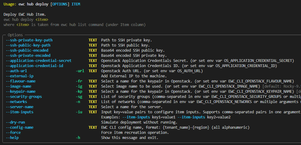Screen dimensions: 301x145
Task: Click 'Force item recreation operation.' text
Action: tap(135, 133)
